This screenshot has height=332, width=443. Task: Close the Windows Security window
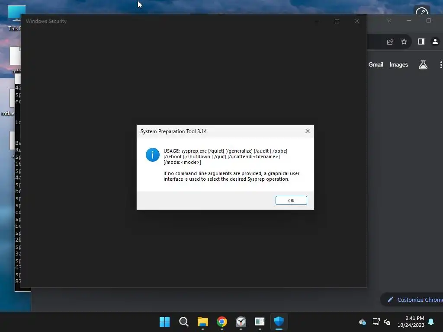[x=357, y=21]
